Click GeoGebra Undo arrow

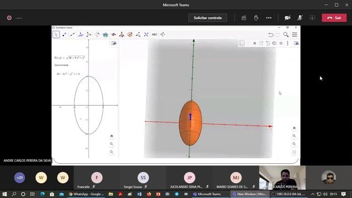[x=271, y=35]
